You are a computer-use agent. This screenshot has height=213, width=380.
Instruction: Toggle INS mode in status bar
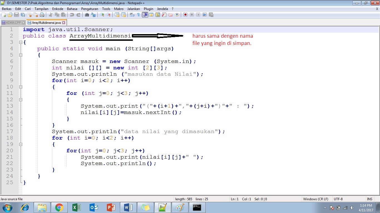pos(369,199)
